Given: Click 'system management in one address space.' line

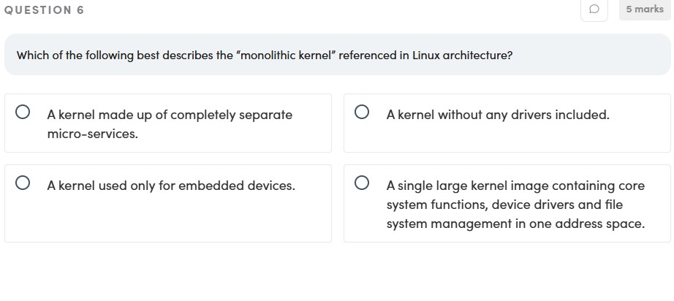Looking at the screenshot, I should [515, 224].
